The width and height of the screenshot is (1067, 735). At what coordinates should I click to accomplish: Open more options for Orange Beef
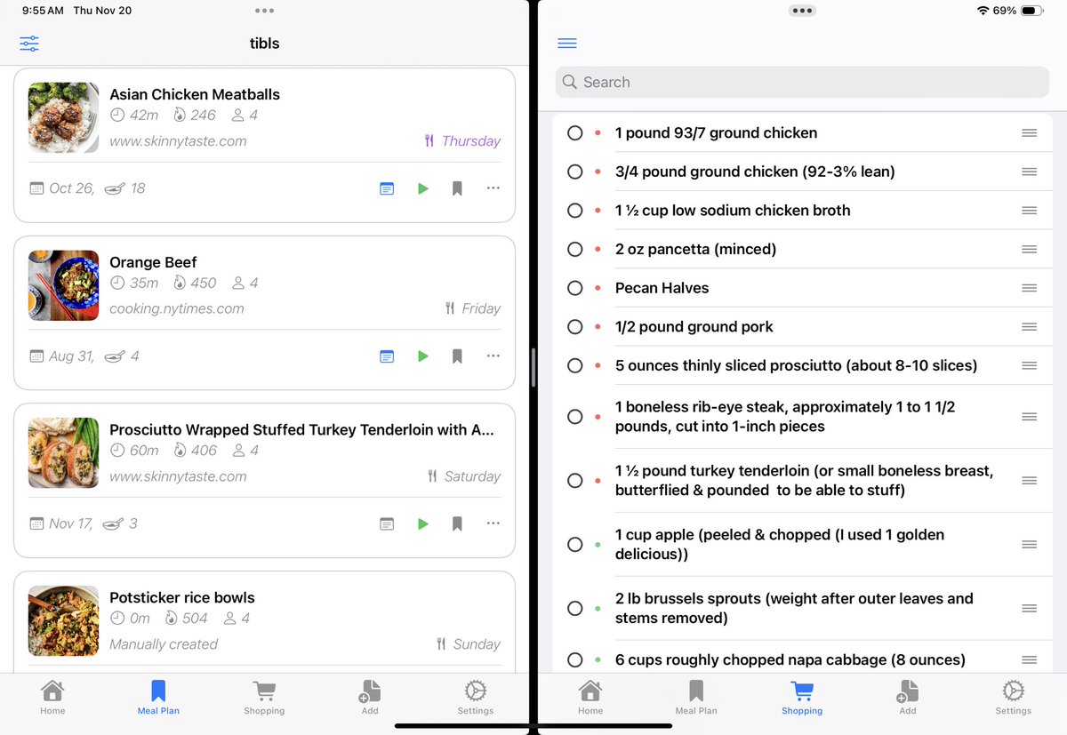493,356
